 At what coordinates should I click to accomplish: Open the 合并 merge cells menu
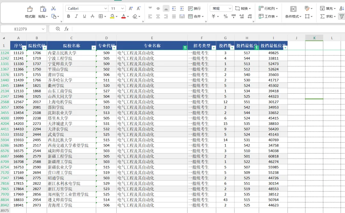pos(196,16)
